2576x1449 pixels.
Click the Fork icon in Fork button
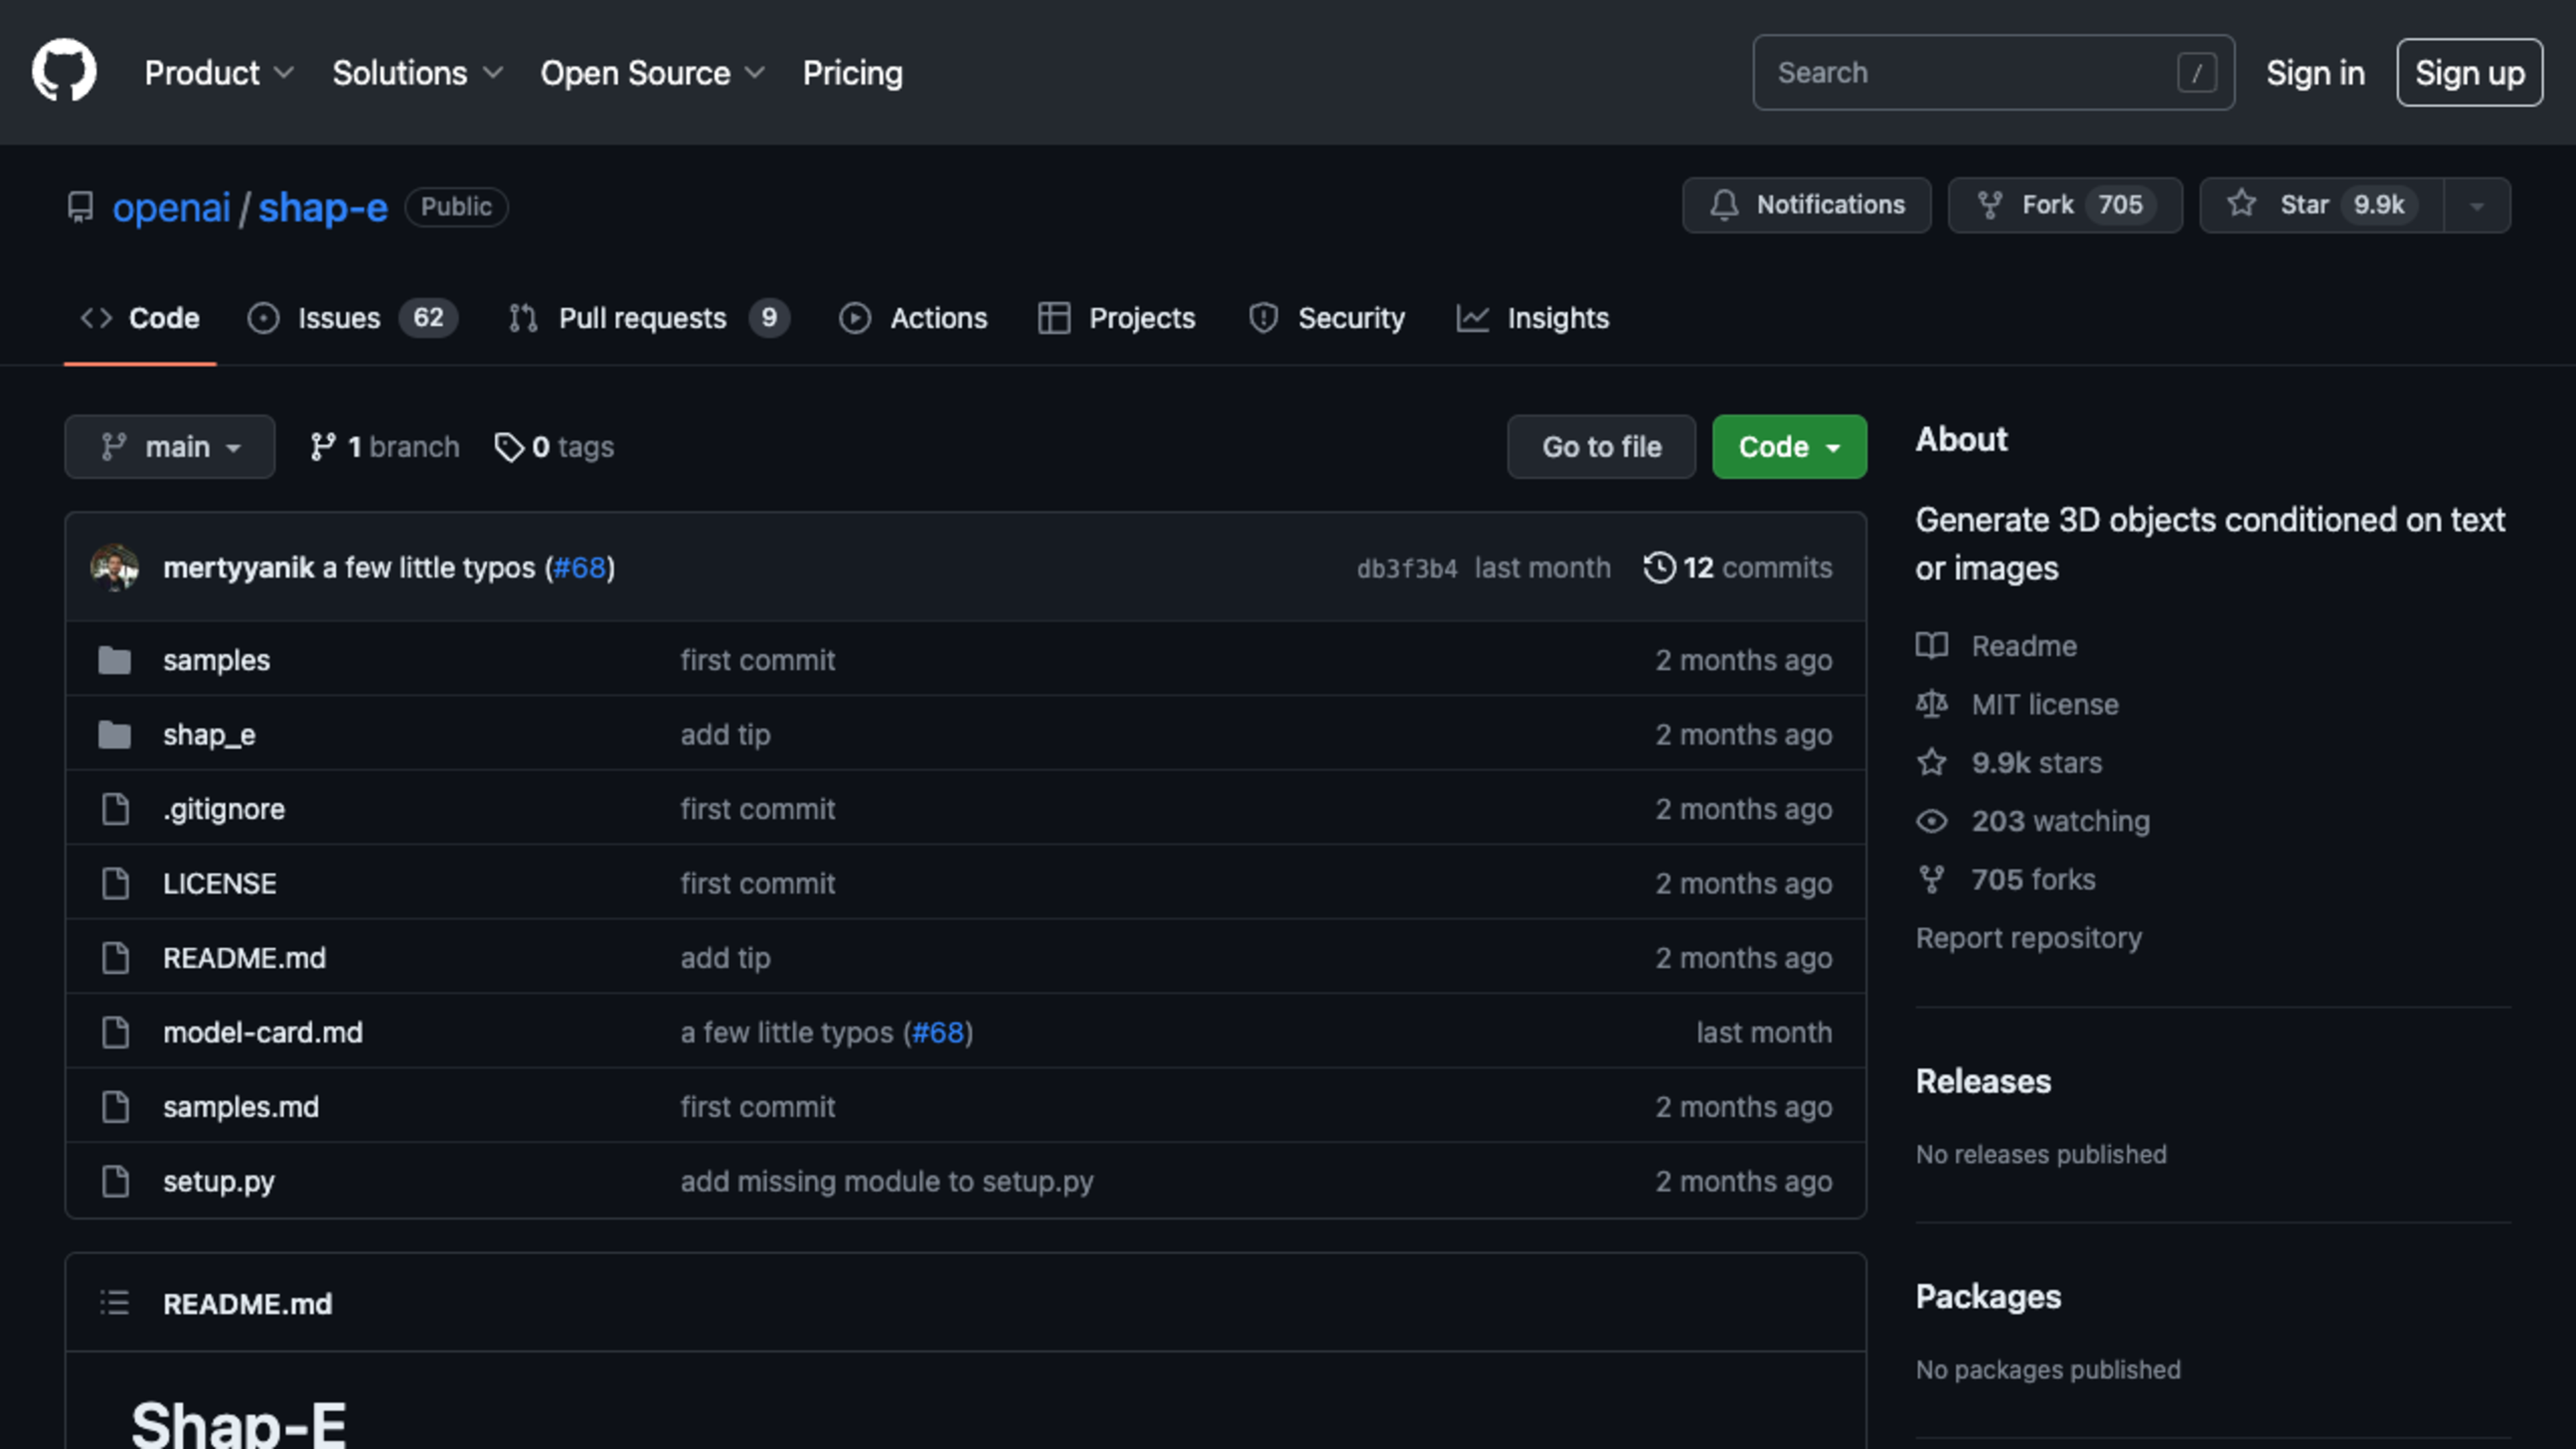point(1990,205)
